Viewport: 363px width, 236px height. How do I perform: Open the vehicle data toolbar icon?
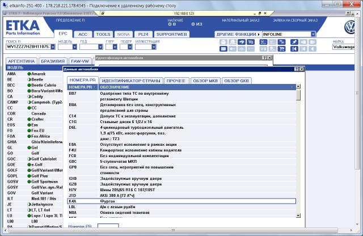tap(263, 42)
